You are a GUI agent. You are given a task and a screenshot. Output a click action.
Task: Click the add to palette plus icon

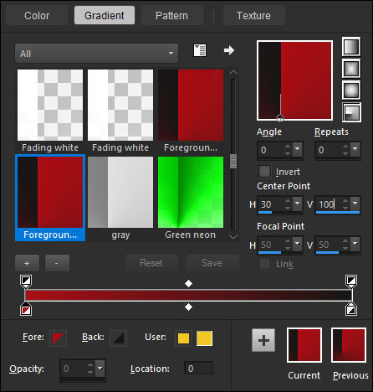263,340
